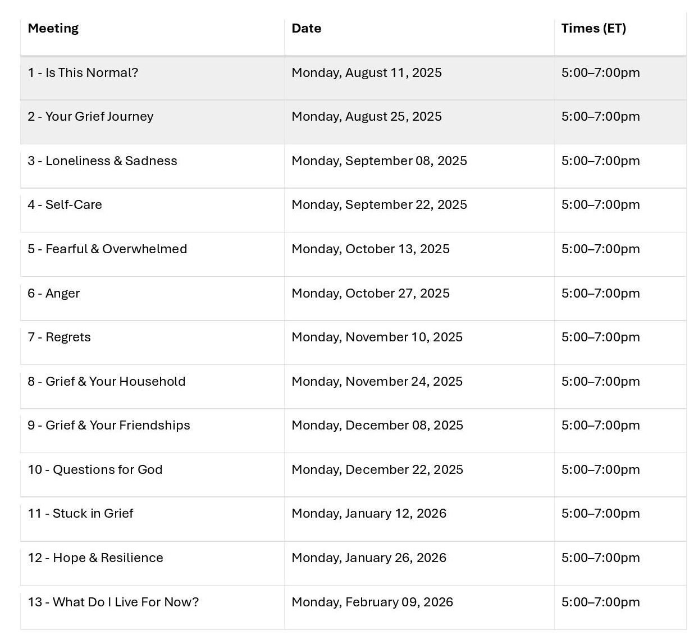Click the "7 - Regrets" meeting entry
Viewport: 694px width, 635px height.
click(x=59, y=337)
